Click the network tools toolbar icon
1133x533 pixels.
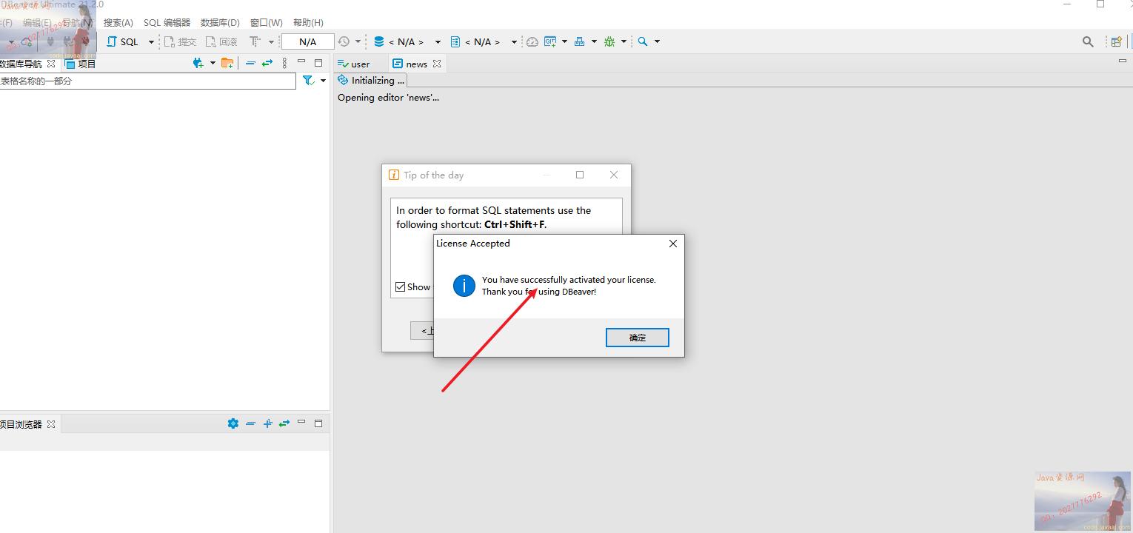580,41
